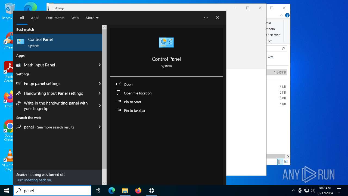Select the 14 KB file row
348x196 pixels.
[277, 87]
